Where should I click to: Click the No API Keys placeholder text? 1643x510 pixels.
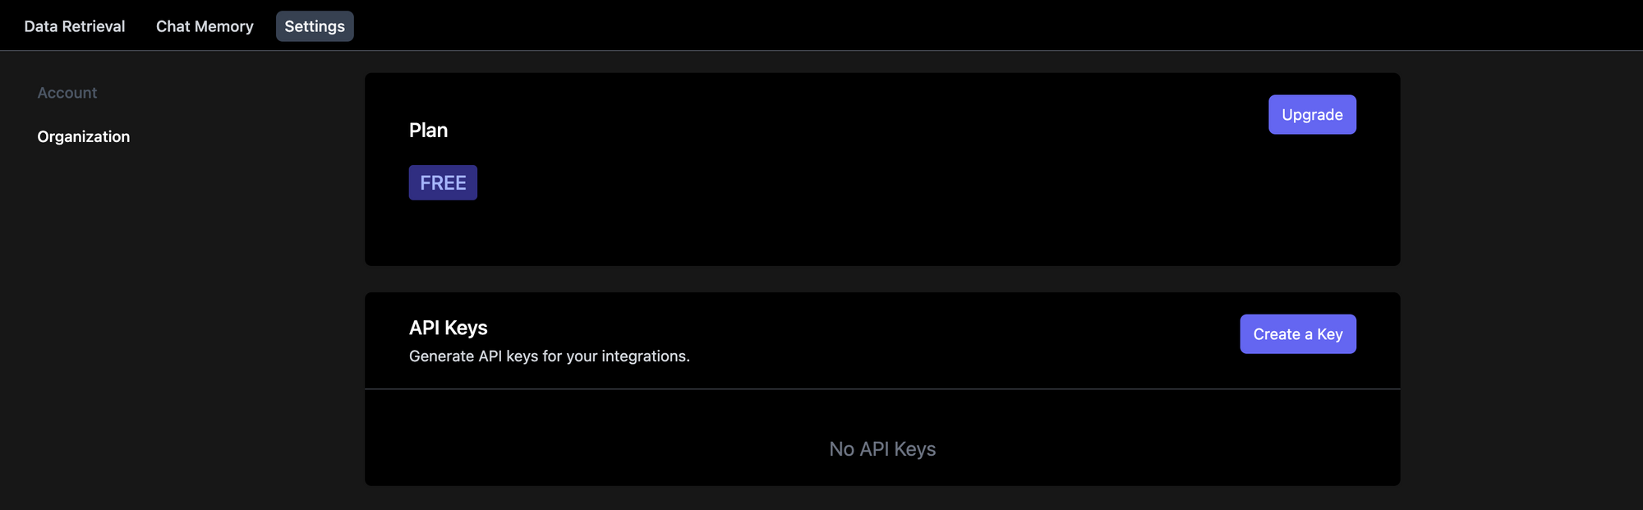(x=881, y=448)
